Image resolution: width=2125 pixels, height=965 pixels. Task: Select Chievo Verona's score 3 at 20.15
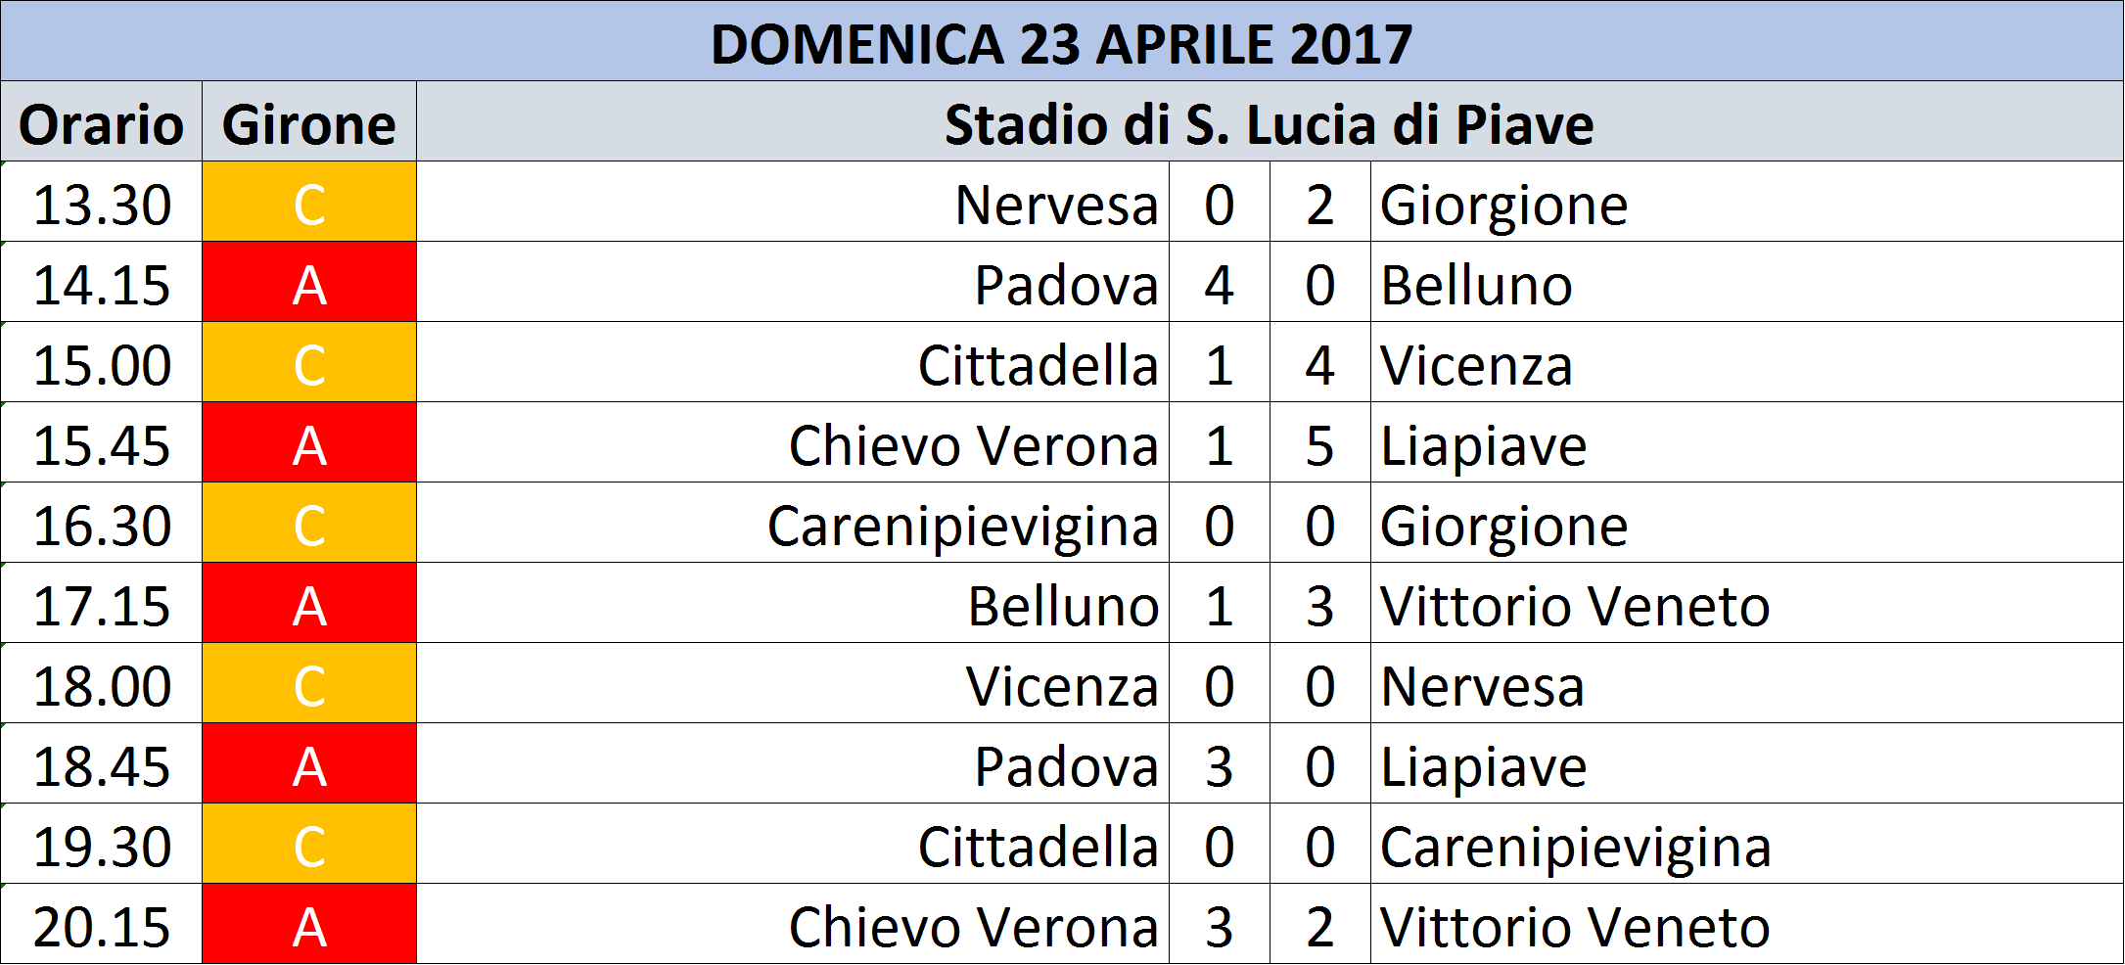pos(1220,924)
